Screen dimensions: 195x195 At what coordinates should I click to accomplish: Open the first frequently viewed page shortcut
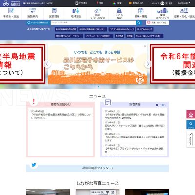(x=66, y=29)
